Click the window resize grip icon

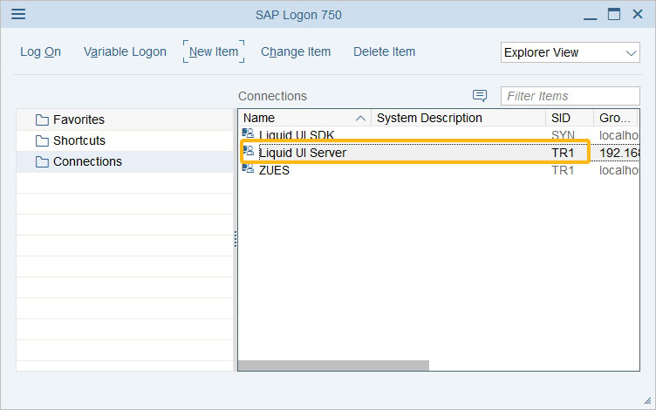[647, 400]
